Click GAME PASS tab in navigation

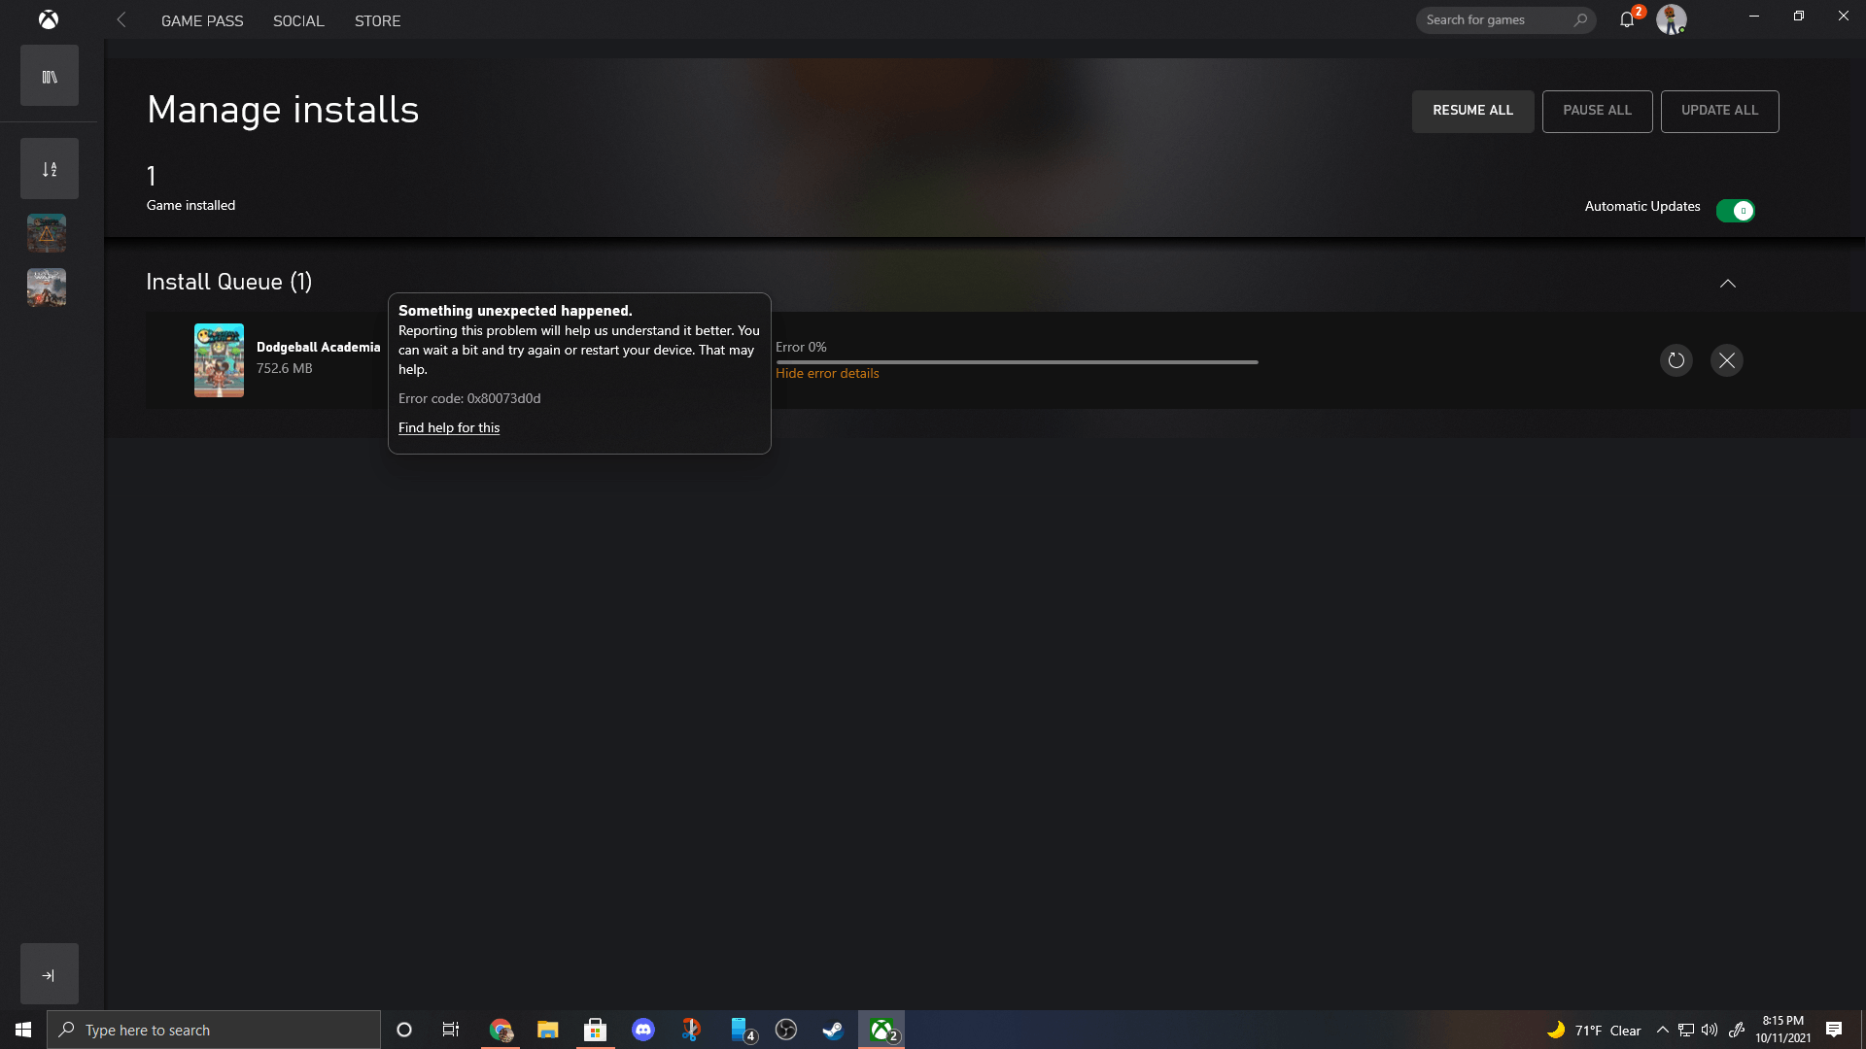201,20
